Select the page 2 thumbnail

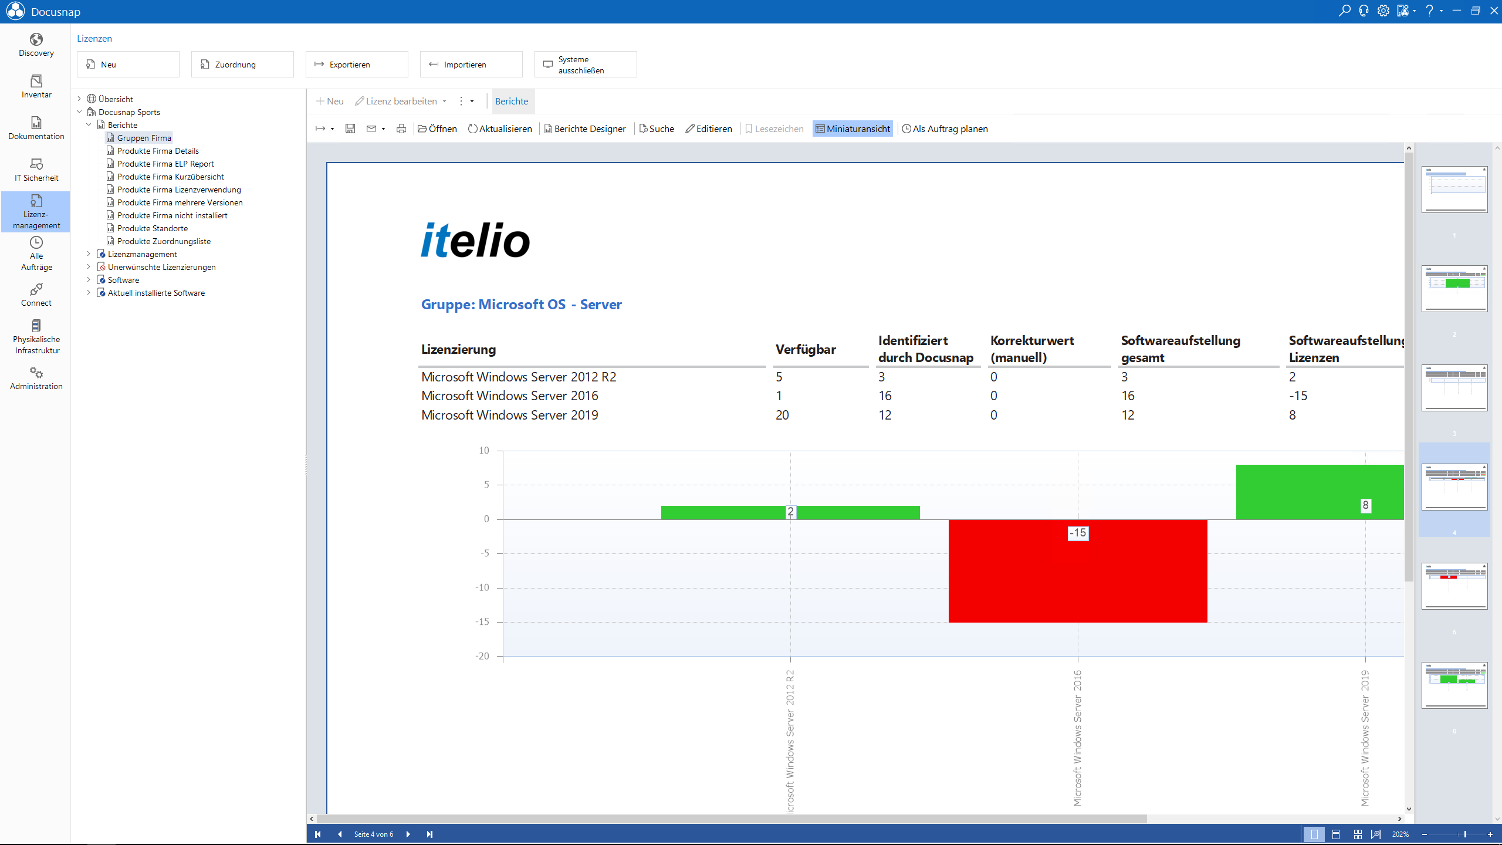pos(1454,288)
